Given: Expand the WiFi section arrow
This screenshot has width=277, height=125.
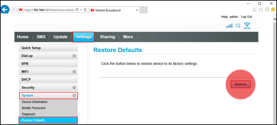Looking at the screenshot, I should [74, 72].
